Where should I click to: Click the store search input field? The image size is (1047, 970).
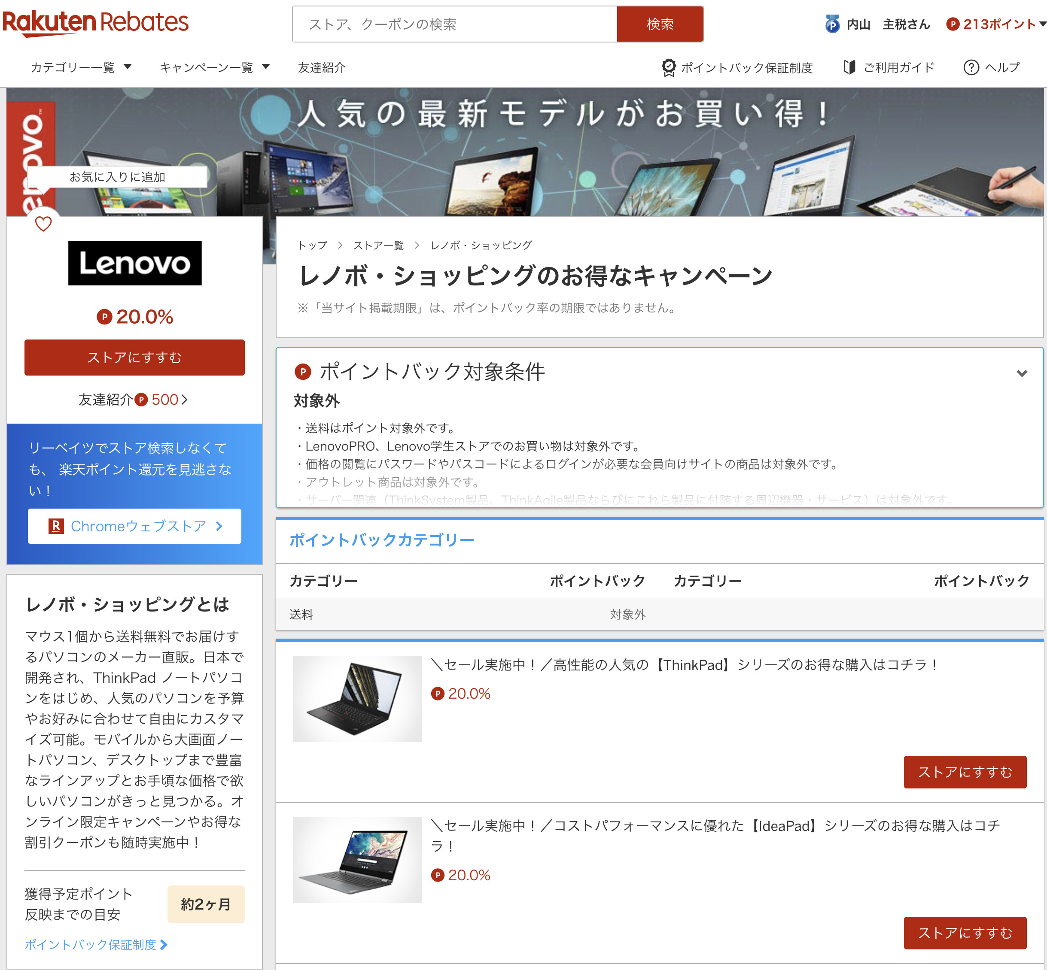click(x=455, y=24)
